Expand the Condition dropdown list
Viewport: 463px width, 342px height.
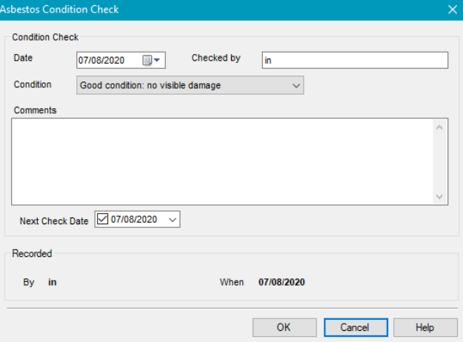[x=296, y=86]
